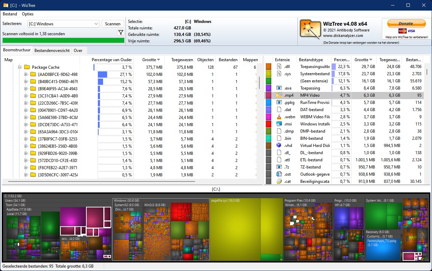Image resolution: width=432 pixels, height=271 pixels.
Task: Click the orange .dll color swatch
Action: (x=268, y=67)
